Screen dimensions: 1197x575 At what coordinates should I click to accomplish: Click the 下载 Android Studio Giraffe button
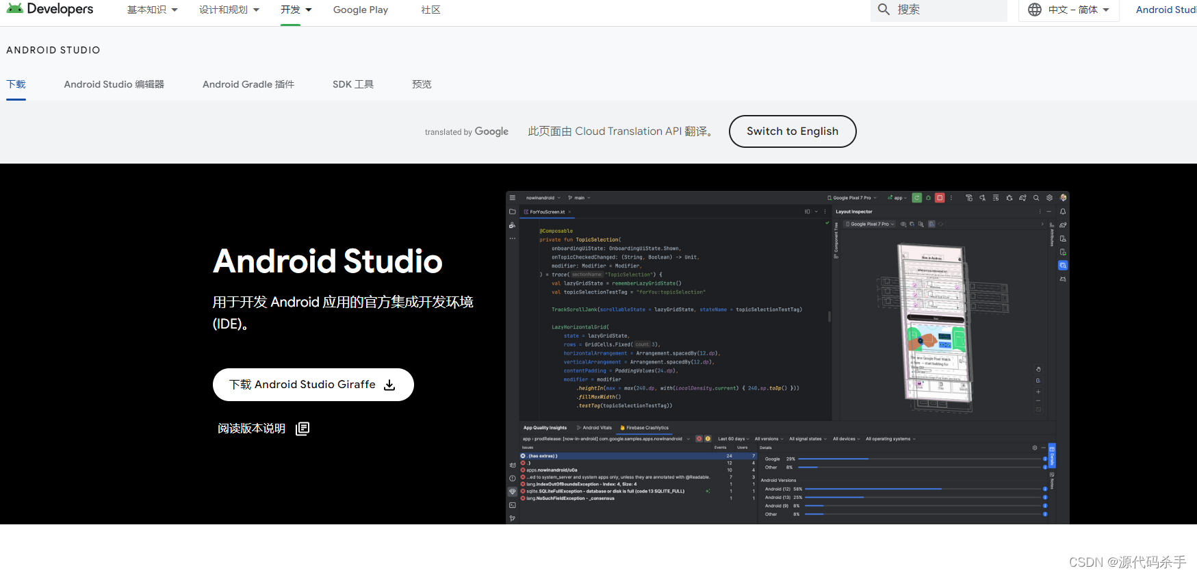click(313, 385)
